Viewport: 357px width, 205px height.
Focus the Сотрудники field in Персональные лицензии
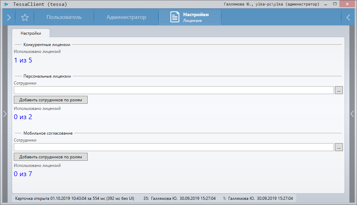[173, 90]
